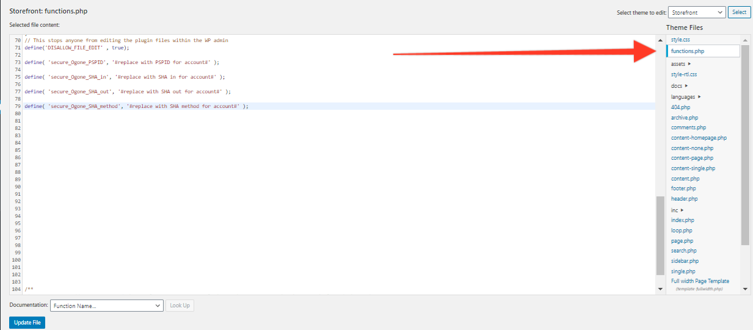The height and width of the screenshot is (330, 753).
Task: Open header.php file
Action: (x=685, y=199)
